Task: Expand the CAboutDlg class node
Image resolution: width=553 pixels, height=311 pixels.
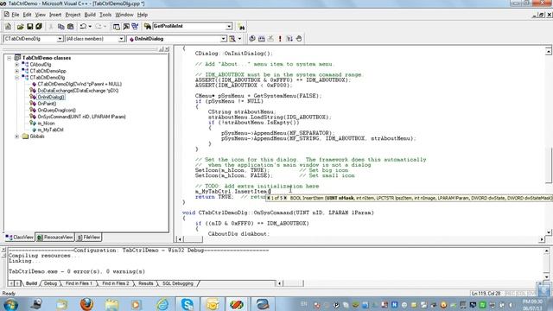Action: (x=16, y=65)
